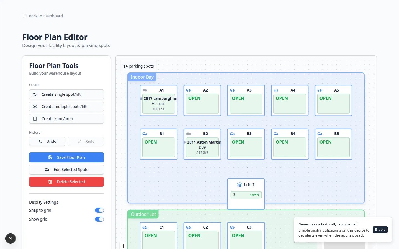The width and height of the screenshot is (399, 249).
Task: Click Edit Selected Spots
Action: coord(66,170)
